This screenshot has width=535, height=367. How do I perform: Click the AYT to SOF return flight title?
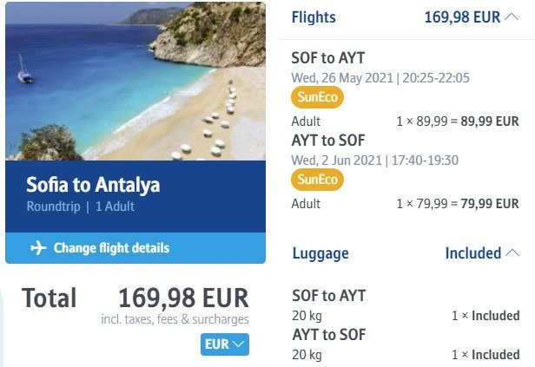328,140
